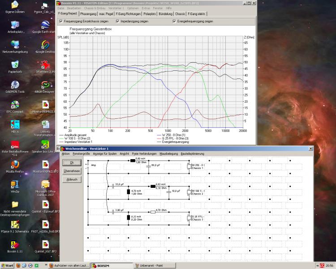Open the Google Earth desktop shortcut

[x=45, y=25]
